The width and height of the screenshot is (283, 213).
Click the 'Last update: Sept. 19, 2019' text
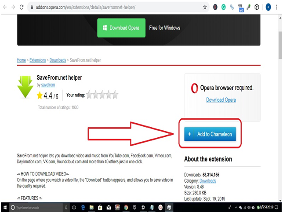point(204,199)
